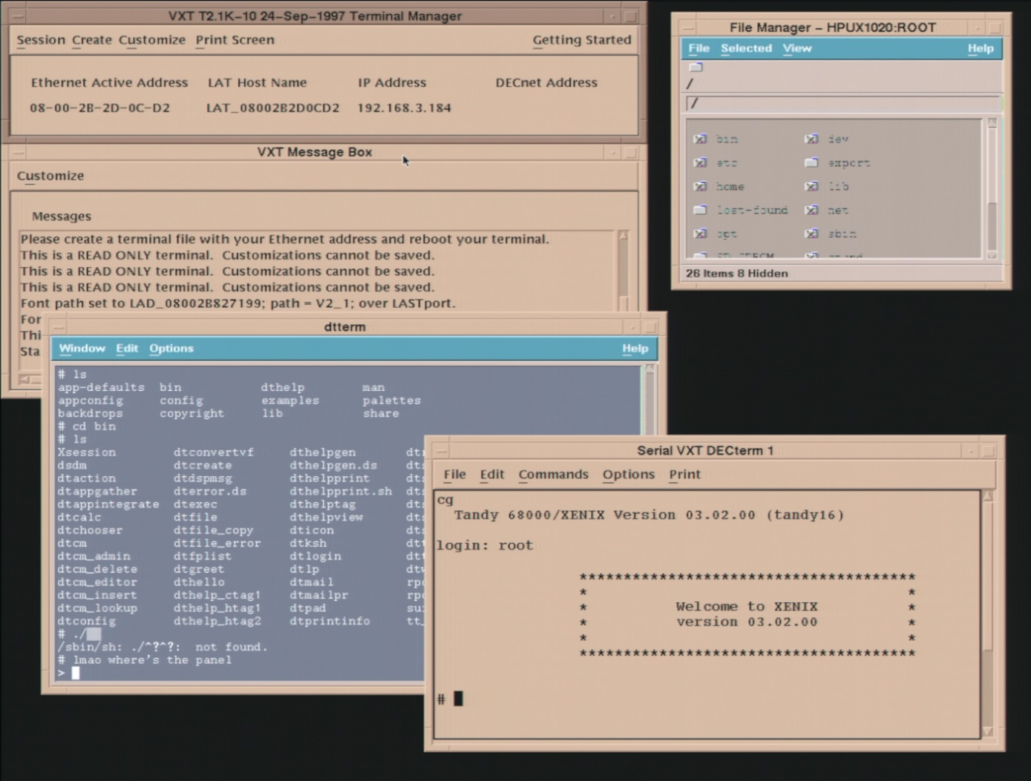Open the Terminal Manager window menu button
The width and height of the screenshot is (1031, 781).
(x=19, y=16)
